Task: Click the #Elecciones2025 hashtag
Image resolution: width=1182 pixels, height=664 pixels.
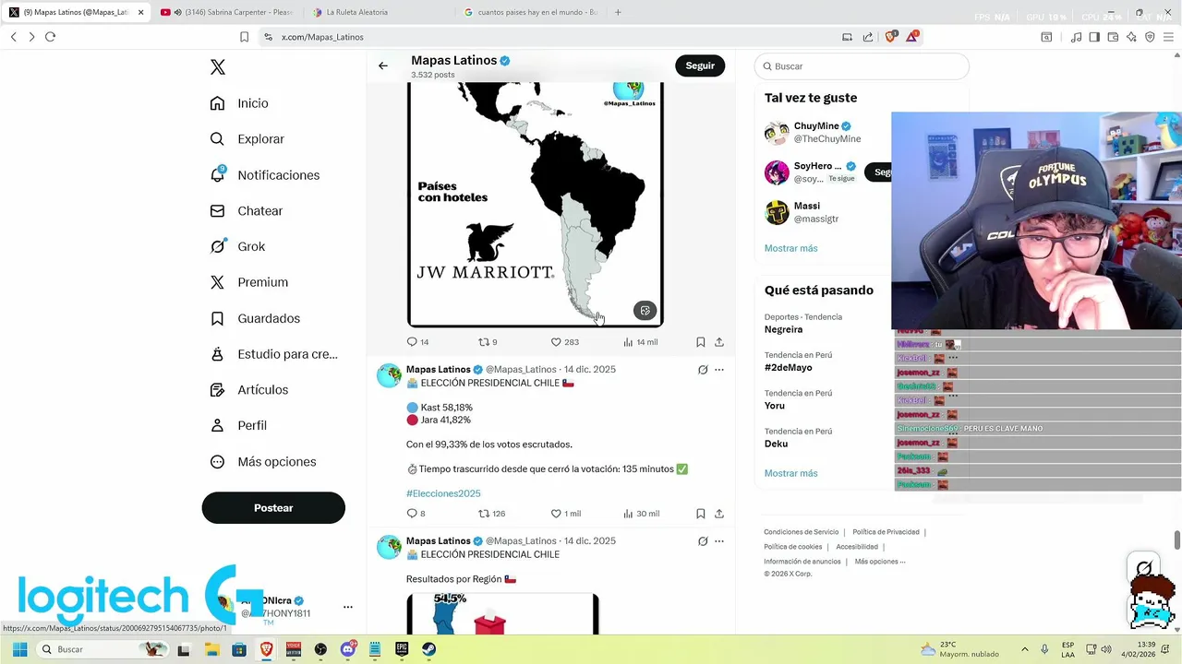Action: click(443, 493)
